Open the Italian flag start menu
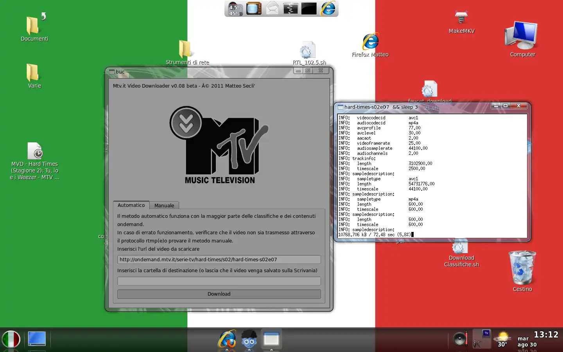This screenshot has width=563, height=352. click(11, 339)
